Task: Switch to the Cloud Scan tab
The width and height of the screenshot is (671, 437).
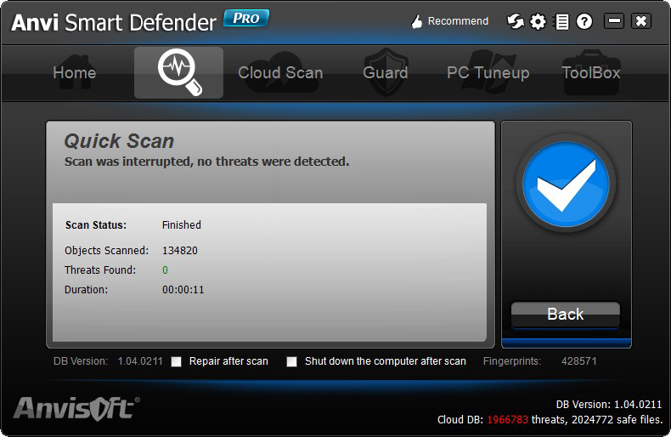Action: tap(280, 72)
